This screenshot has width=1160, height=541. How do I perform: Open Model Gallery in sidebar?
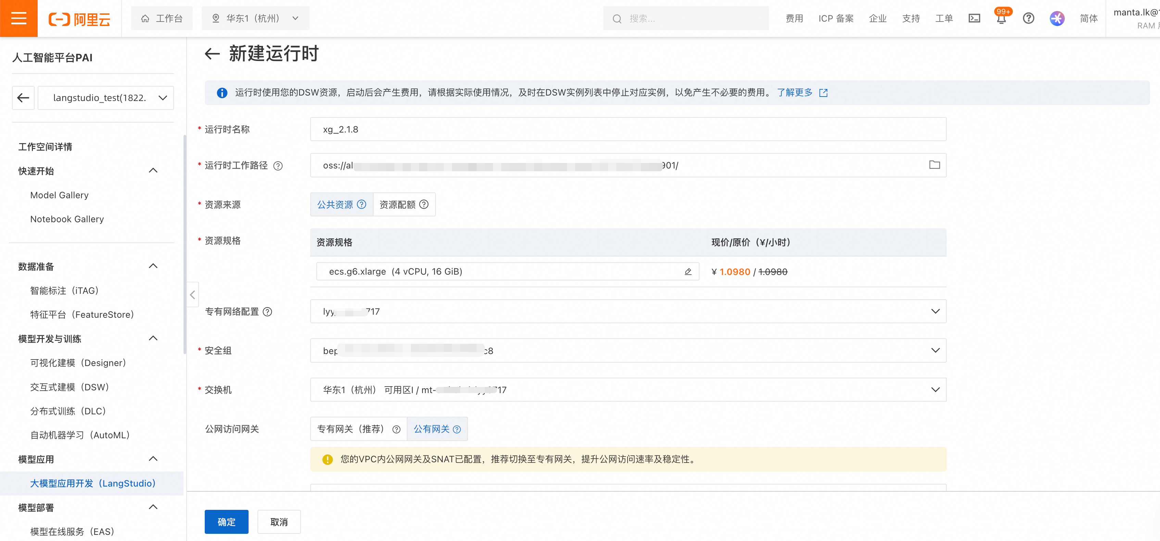point(60,195)
